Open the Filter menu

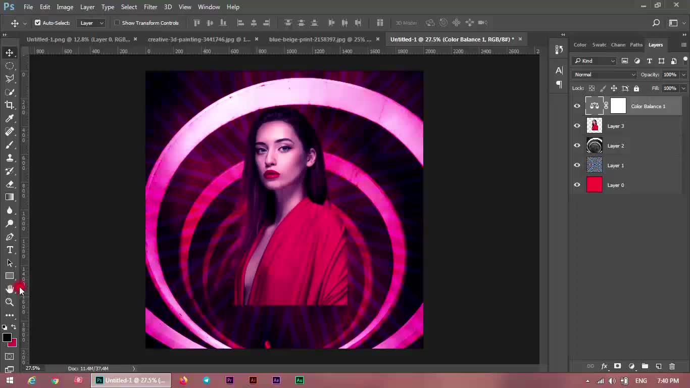click(150, 7)
